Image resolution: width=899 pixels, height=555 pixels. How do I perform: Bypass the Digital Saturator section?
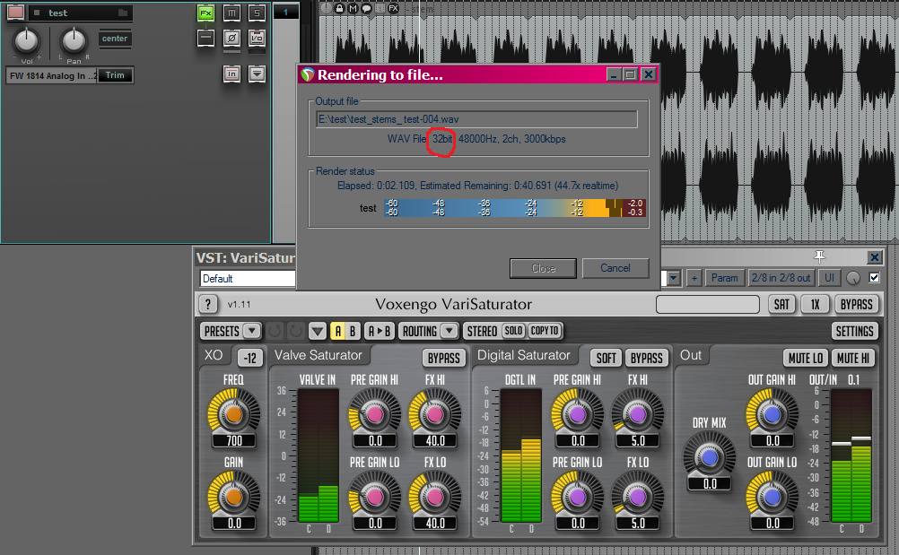pos(646,358)
